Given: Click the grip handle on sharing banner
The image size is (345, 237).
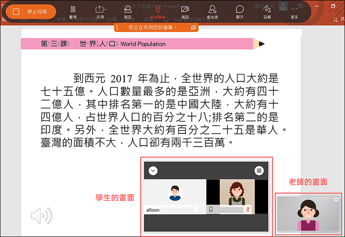Looking at the screenshot, I should [x=117, y=28].
